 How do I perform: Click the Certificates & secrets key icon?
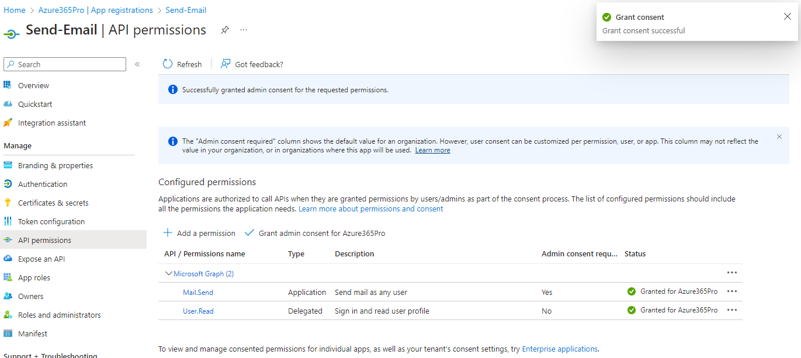8,203
